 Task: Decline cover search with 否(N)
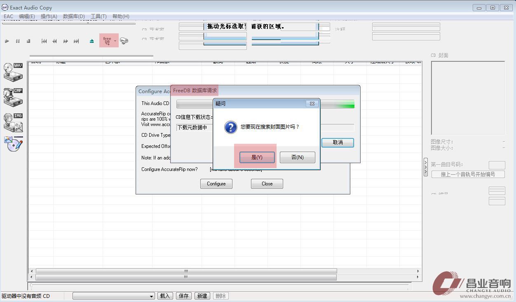click(x=298, y=157)
